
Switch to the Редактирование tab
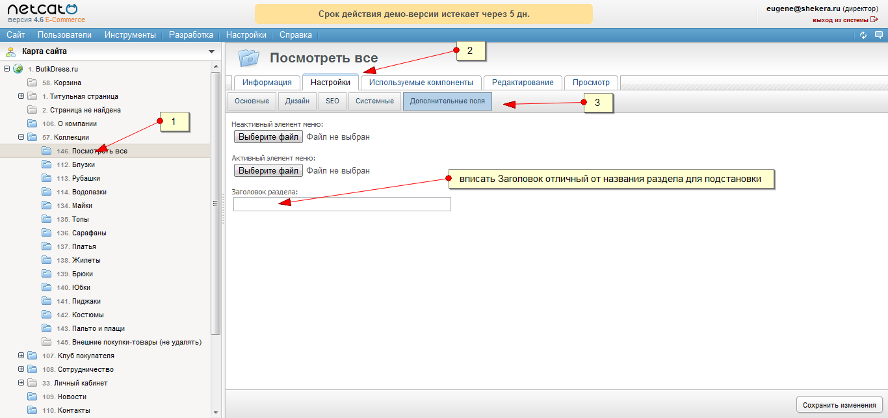(523, 83)
